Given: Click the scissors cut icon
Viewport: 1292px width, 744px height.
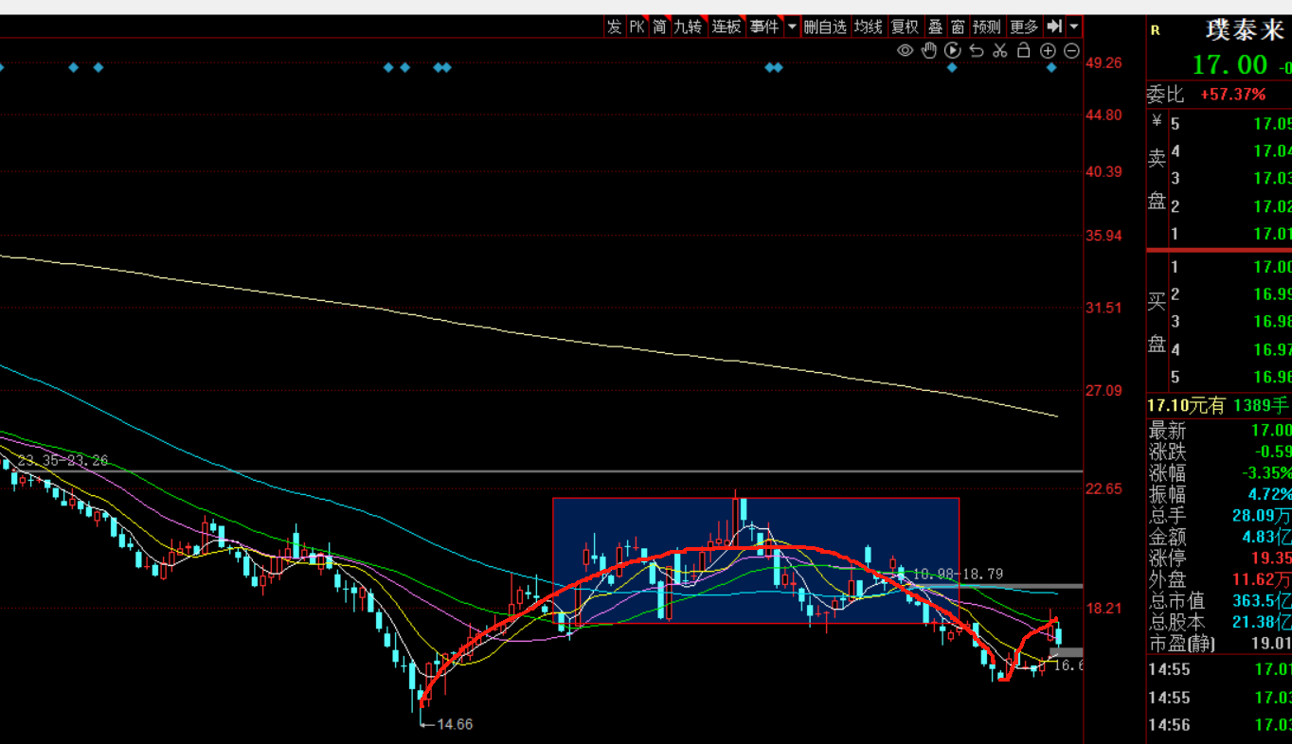Looking at the screenshot, I should [x=1000, y=51].
